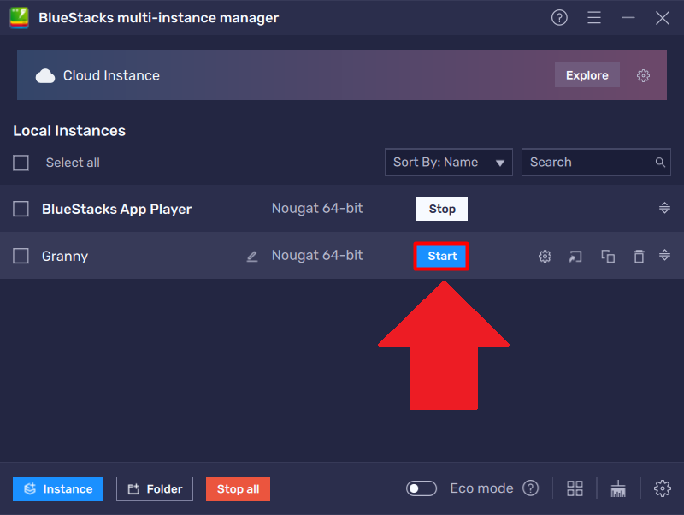
Task: Clone the Granny instance
Action: point(607,256)
